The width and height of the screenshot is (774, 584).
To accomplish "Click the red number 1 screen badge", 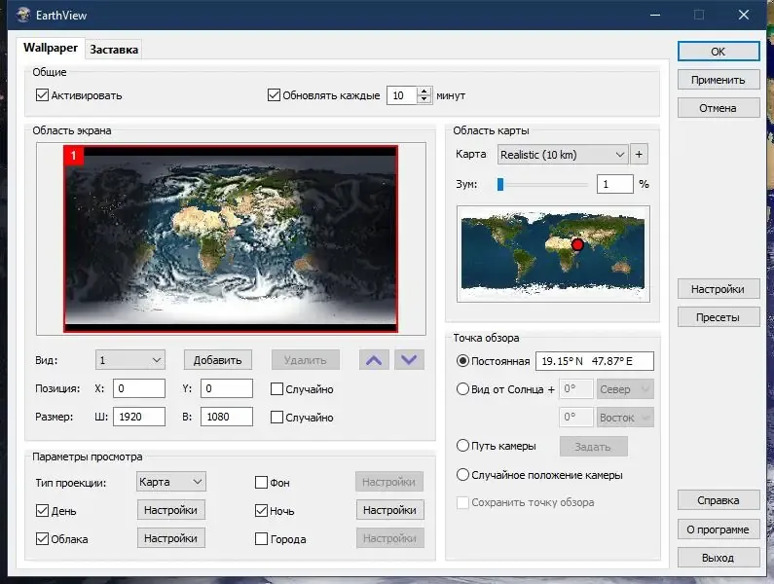I will pyautogui.click(x=75, y=156).
